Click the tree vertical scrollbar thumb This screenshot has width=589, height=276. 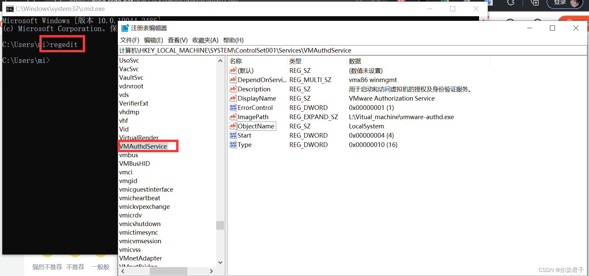(x=220, y=225)
